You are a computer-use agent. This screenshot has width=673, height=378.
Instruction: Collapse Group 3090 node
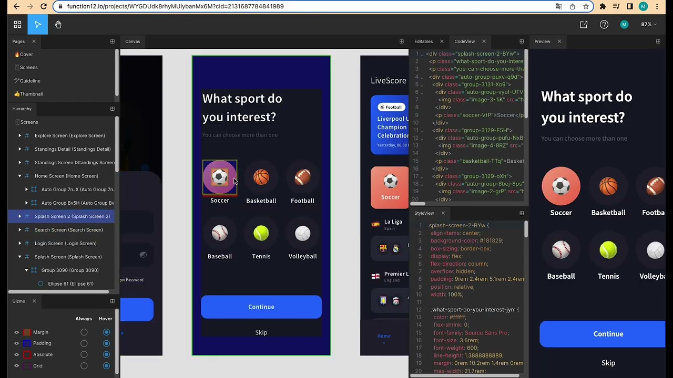coord(27,270)
